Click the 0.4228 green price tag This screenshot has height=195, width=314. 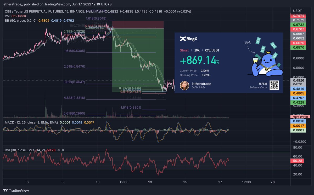[x=298, y=103]
